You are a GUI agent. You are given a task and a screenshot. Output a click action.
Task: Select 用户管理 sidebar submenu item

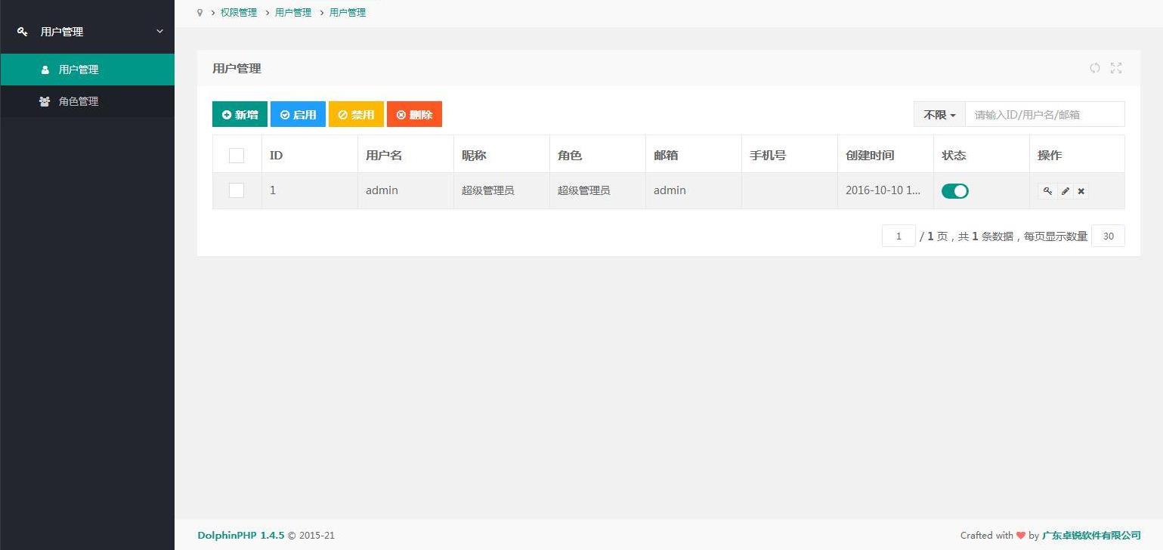(x=79, y=70)
